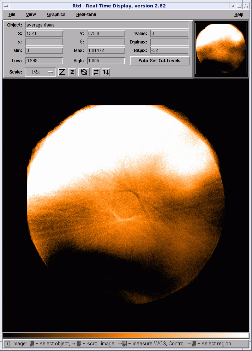Image resolution: width=252 pixels, height=351 pixels.
Task: Zoom out with the small z icon
Action: click(72, 72)
